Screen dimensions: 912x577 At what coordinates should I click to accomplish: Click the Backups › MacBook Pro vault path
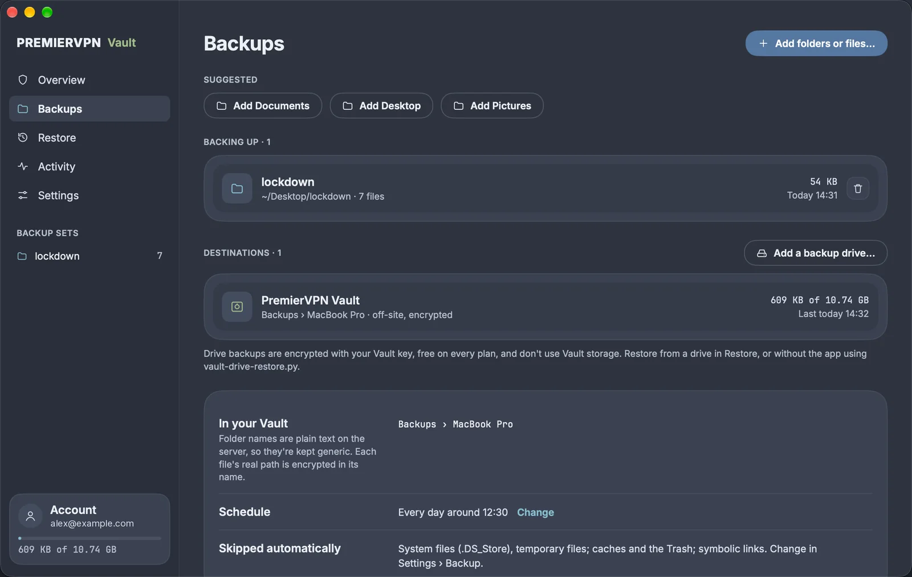455,424
